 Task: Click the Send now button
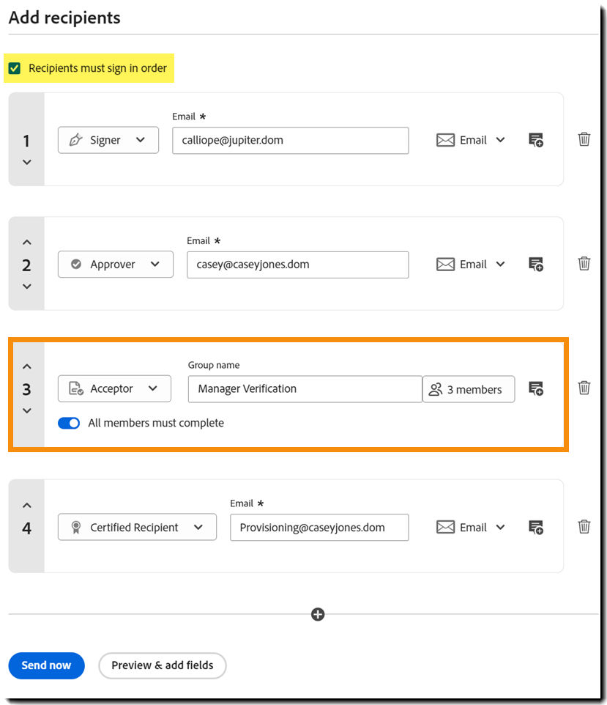[46, 665]
